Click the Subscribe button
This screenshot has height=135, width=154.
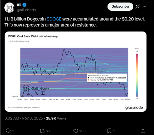(x=120, y=7)
